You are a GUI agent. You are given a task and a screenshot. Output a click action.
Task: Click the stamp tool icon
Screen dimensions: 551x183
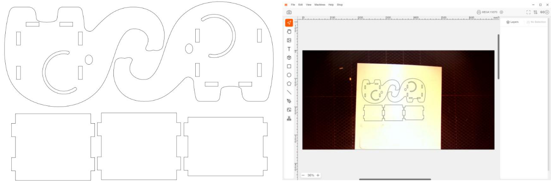(x=289, y=118)
